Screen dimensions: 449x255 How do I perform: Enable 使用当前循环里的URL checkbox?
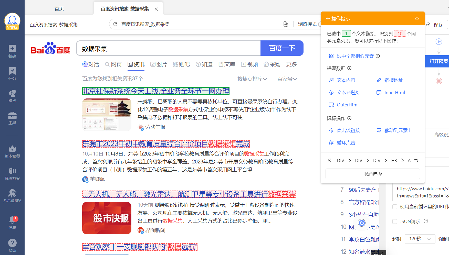pyautogui.click(x=395, y=206)
